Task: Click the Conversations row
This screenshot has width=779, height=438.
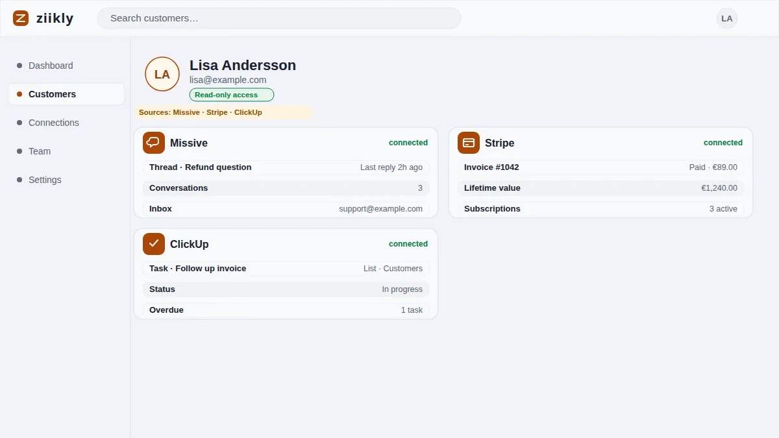Action: point(286,188)
